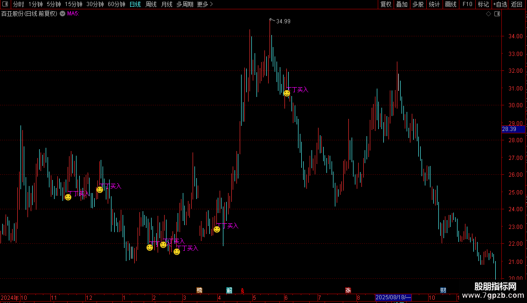This screenshot has height=303, width=527.
Task: Click the 叠加 overlay button
Action: (x=402, y=4)
